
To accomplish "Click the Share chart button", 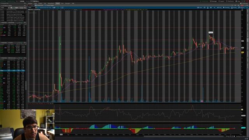I will click(x=200, y=8).
